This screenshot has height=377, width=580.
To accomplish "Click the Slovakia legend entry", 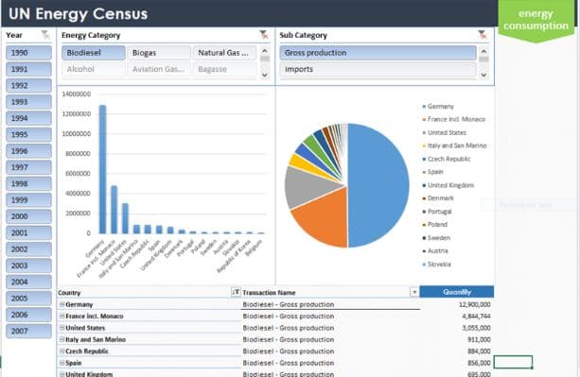I will (x=436, y=264).
